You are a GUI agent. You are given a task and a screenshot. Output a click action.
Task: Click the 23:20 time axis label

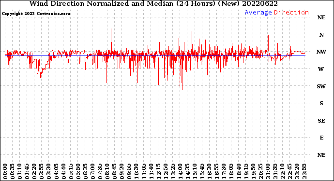(297, 171)
